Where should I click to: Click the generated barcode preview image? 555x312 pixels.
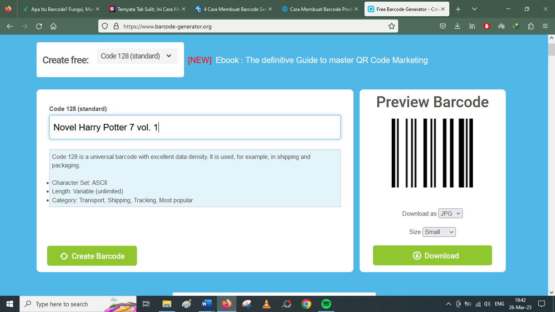(x=432, y=153)
